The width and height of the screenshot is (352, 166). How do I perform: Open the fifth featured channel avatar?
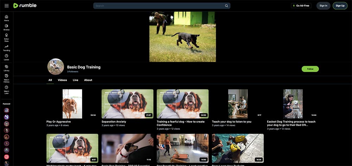(6, 137)
